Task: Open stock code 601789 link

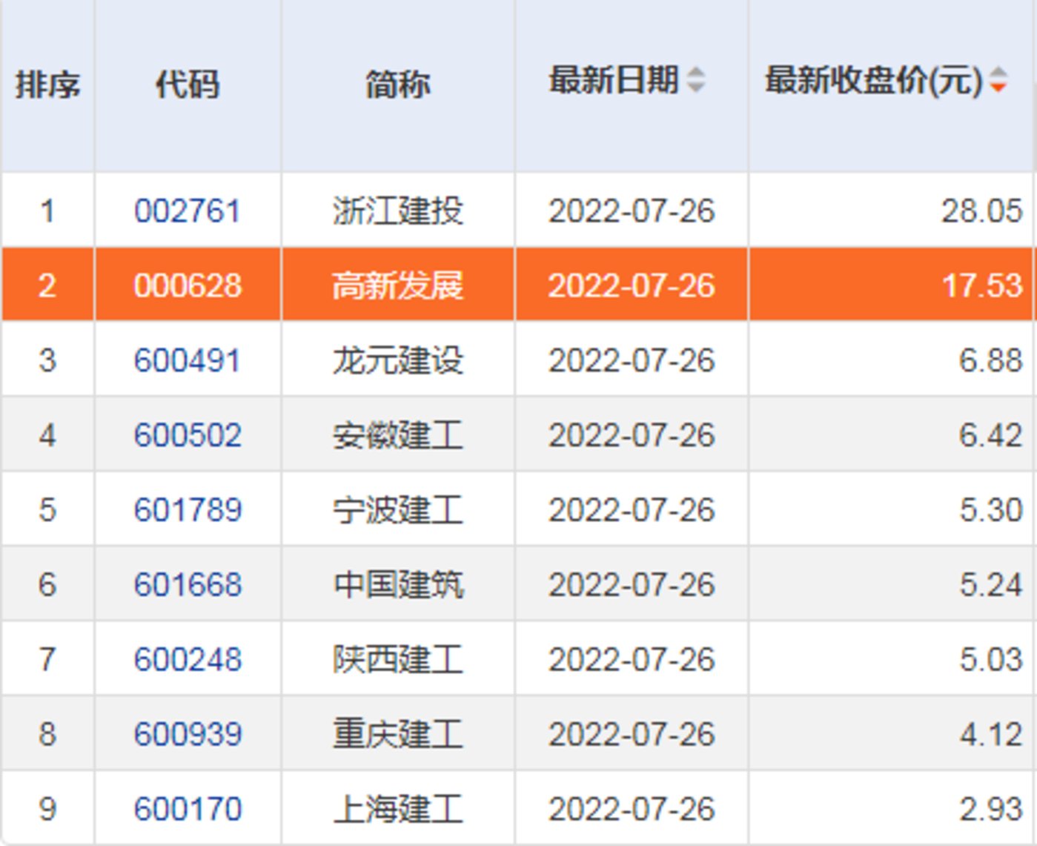Action: pos(188,510)
